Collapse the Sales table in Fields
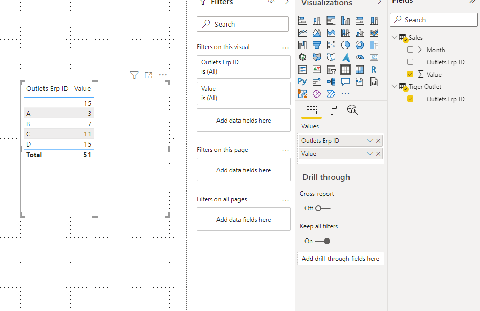This screenshot has height=311, width=480. (x=394, y=37)
